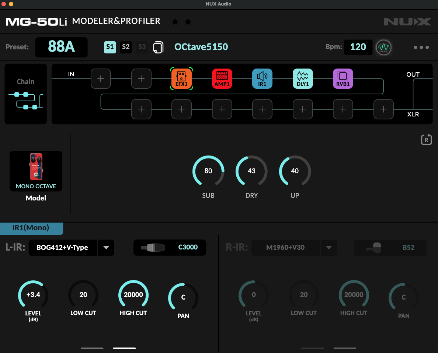
Task: Click the IN input label
Action: click(71, 74)
